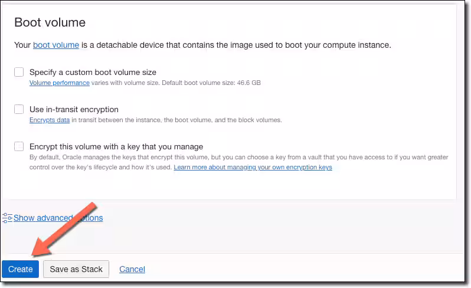The image size is (471, 288).
Task: Click the blue Create button
Action: (21, 269)
